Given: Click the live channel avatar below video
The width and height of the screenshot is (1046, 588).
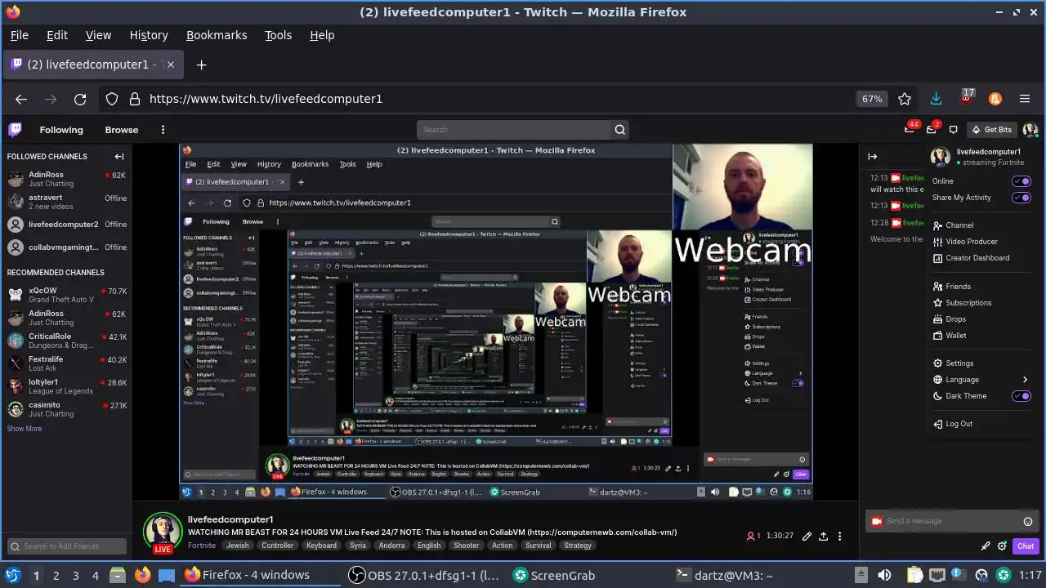Looking at the screenshot, I should coord(163,532).
